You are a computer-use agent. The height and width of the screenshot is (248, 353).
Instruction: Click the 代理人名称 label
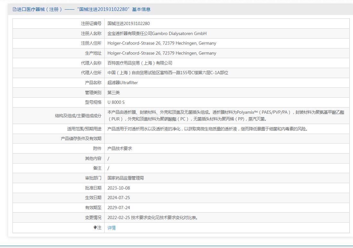click(x=91, y=63)
